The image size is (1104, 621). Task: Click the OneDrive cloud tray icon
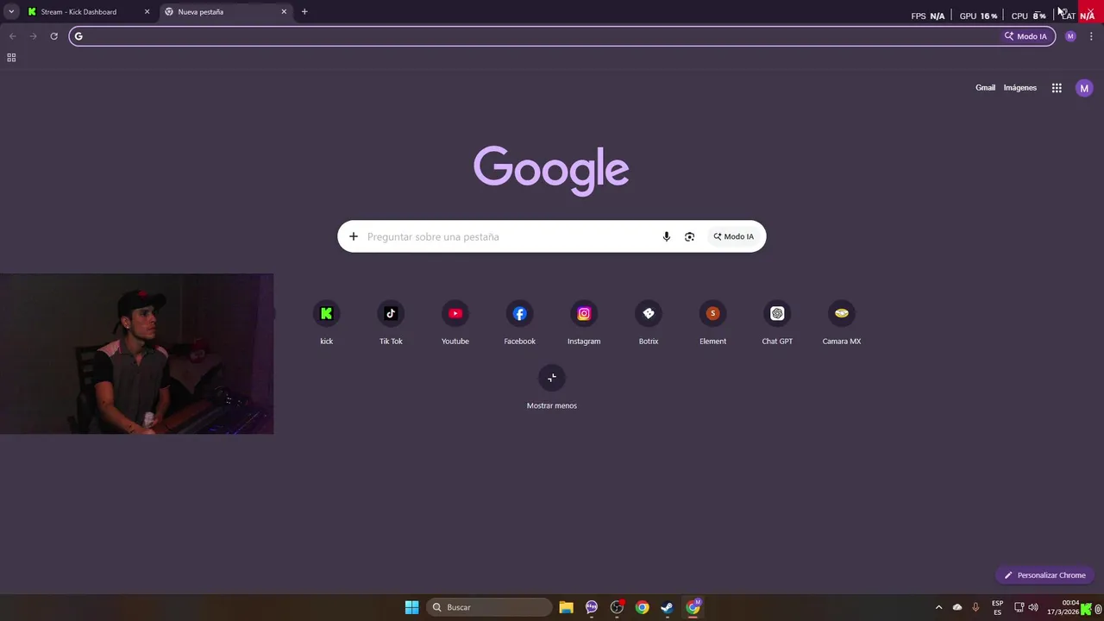[x=957, y=607]
